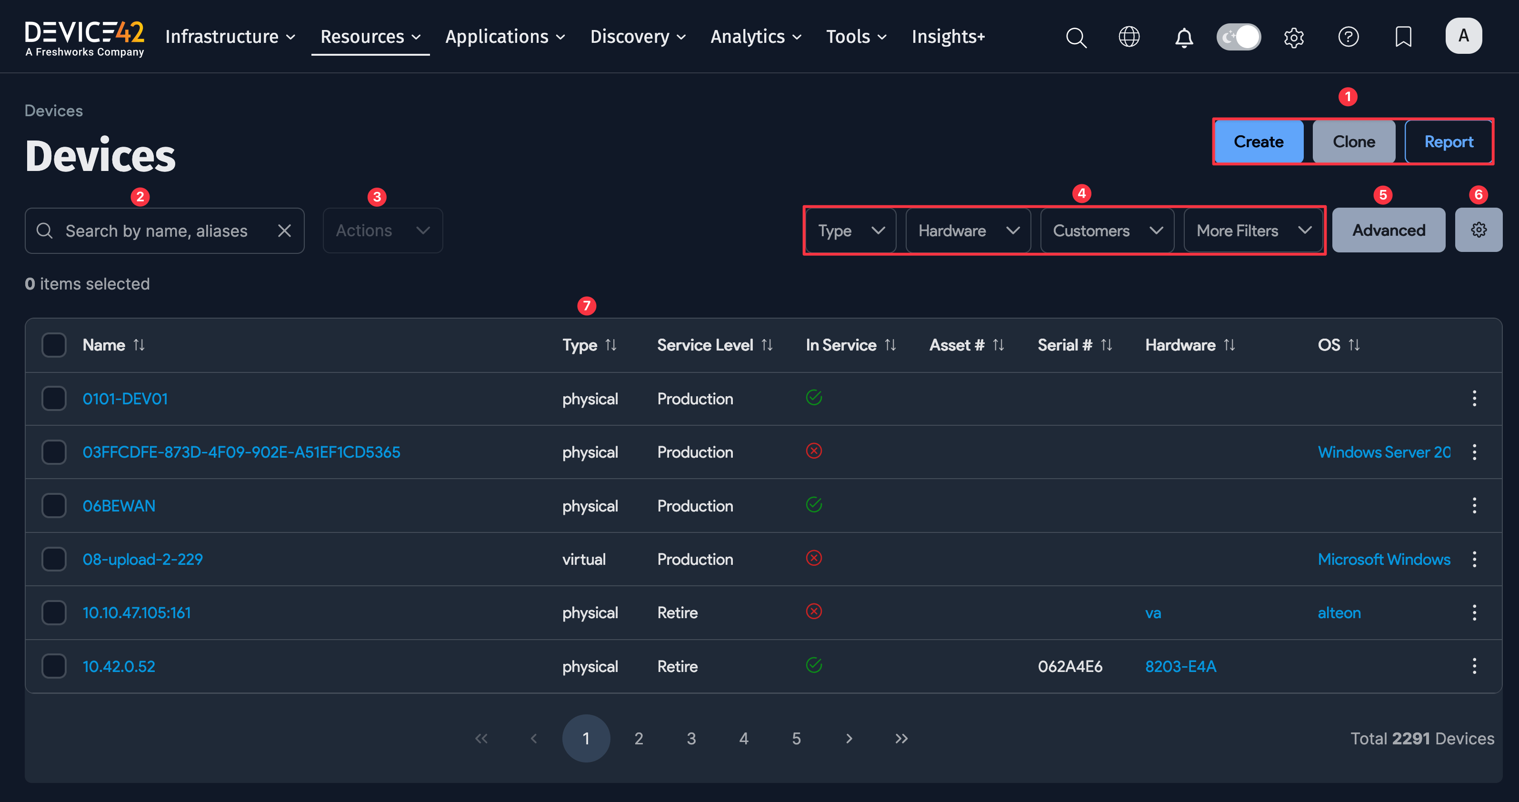Open notifications bell icon
Image resolution: width=1519 pixels, height=802 pixels.
tap(1183, 37)
